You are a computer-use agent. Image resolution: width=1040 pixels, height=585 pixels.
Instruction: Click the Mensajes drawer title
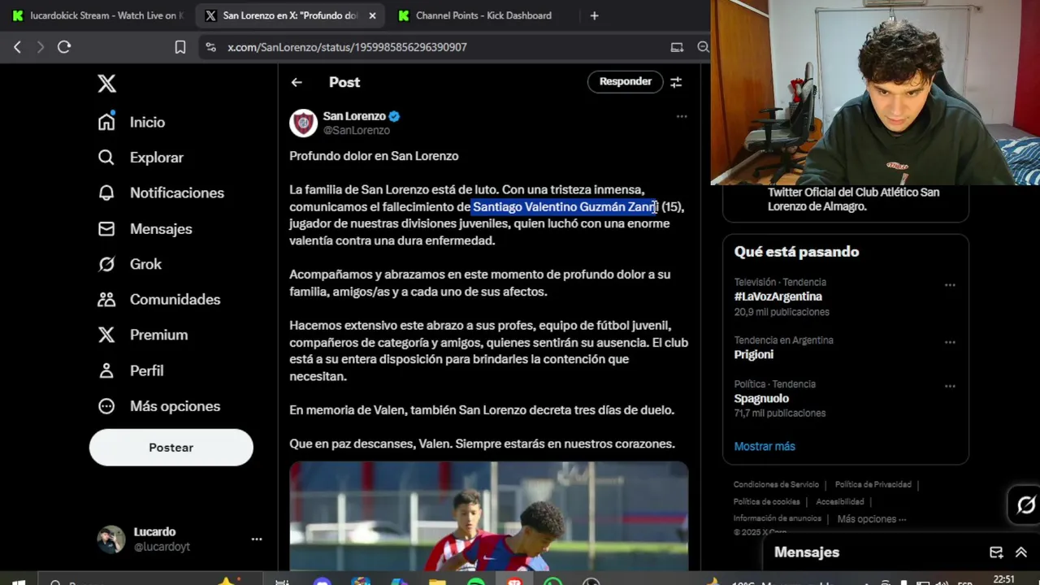tap(807, 552)
